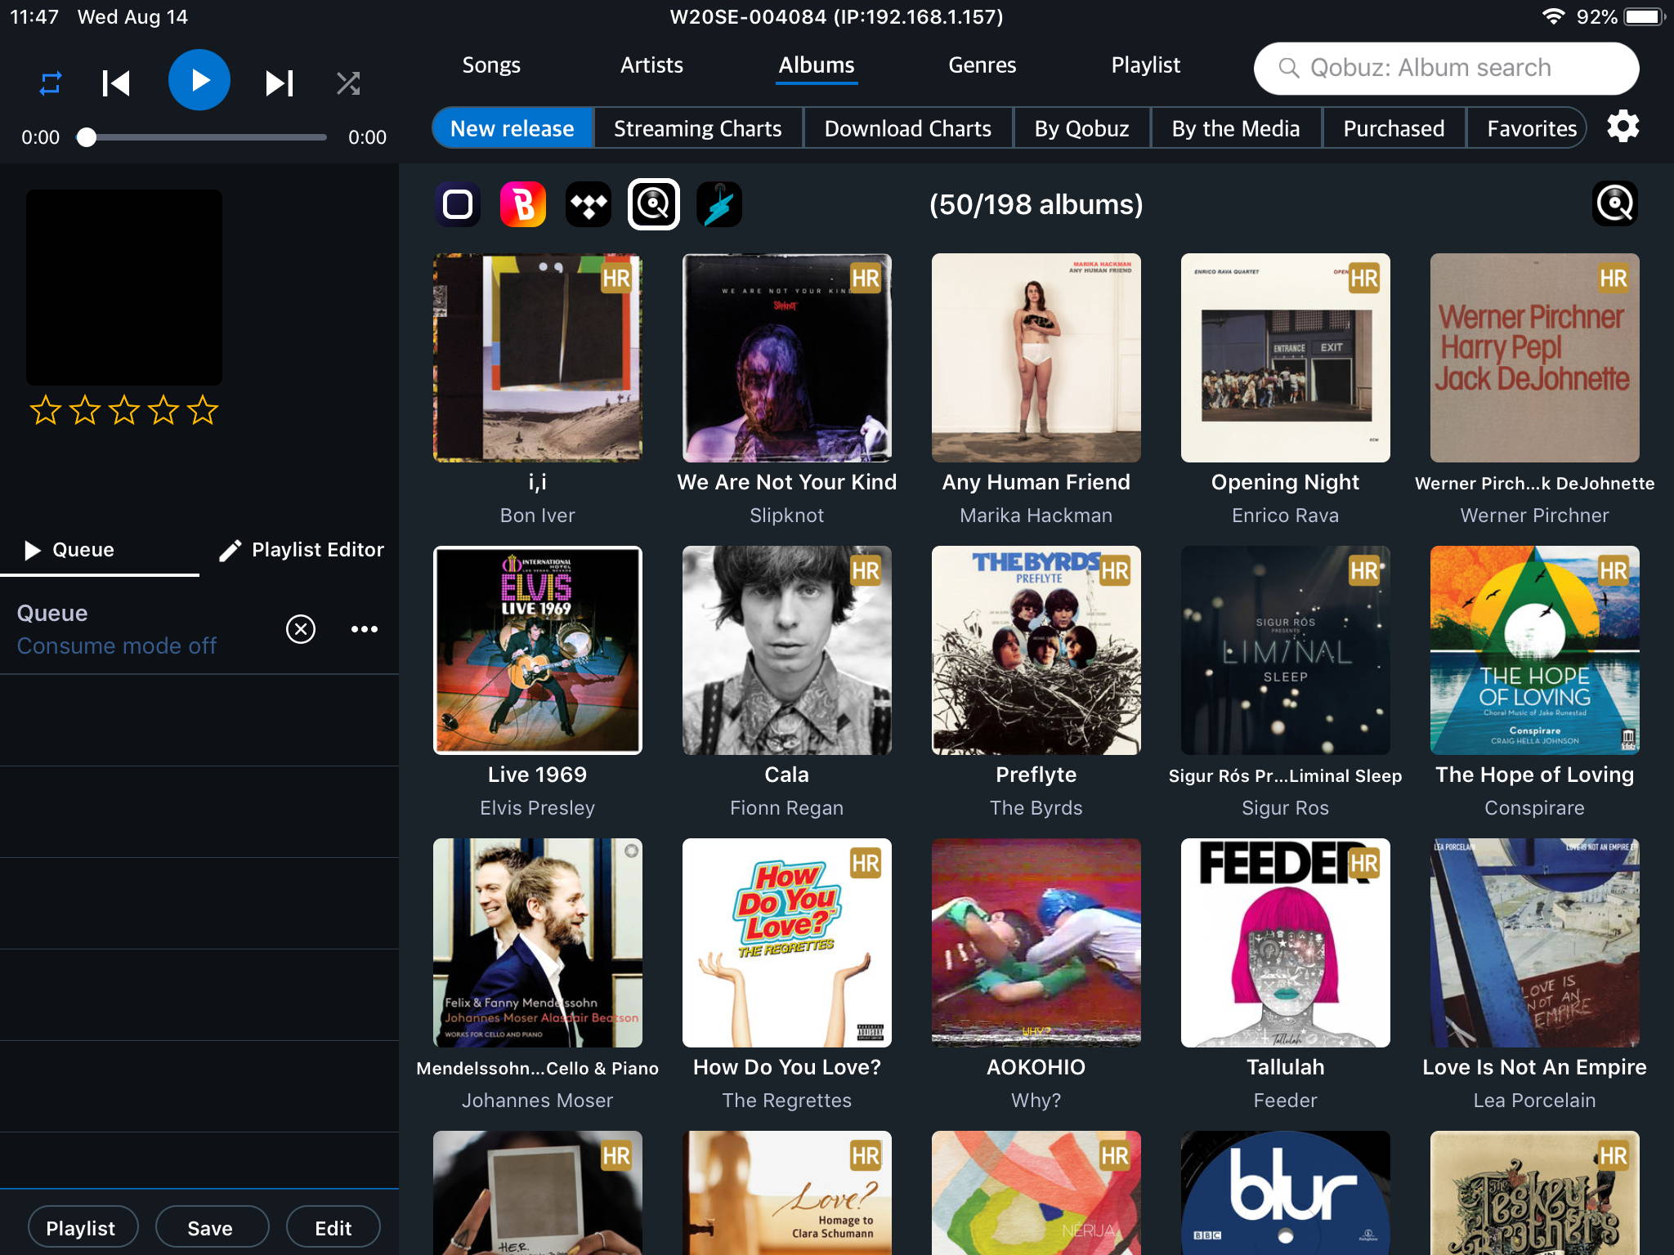Open Tallulah album by Feeder
Screen dimensions: 1674x1255
point(1286,943)
